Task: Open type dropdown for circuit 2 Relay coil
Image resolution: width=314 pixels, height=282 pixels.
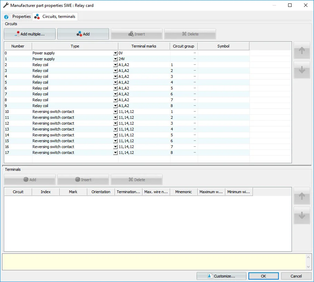Action: (115, 65)
